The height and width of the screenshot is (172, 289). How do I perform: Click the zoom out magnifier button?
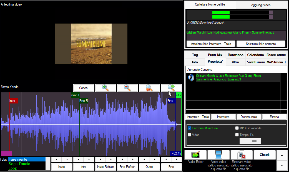tap(127, 88)
